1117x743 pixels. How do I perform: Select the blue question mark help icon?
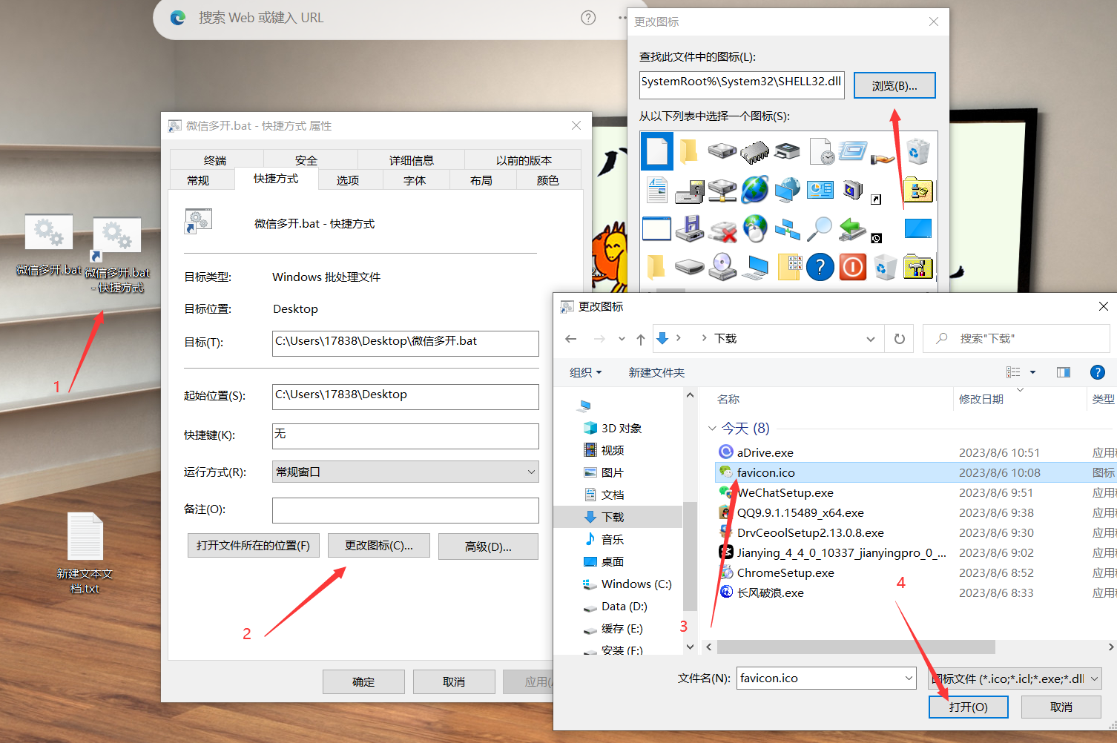click(x=820, y=267)
